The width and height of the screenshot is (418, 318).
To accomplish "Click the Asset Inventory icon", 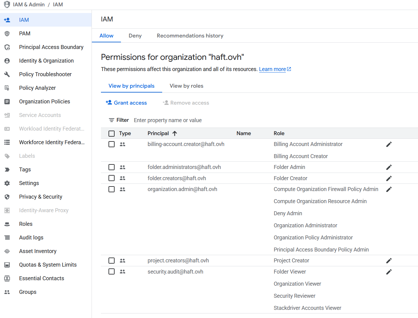I will (7, 251).
